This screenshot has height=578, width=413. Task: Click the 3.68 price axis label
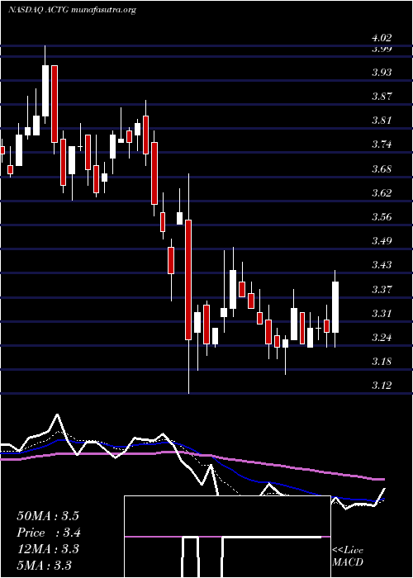382,169
